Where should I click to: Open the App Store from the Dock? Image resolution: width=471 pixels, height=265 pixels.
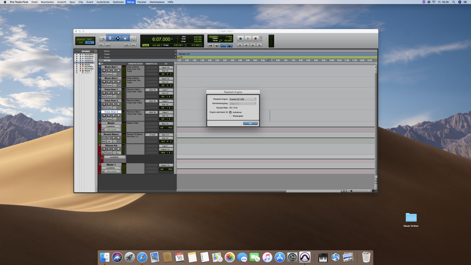(280, 257)
